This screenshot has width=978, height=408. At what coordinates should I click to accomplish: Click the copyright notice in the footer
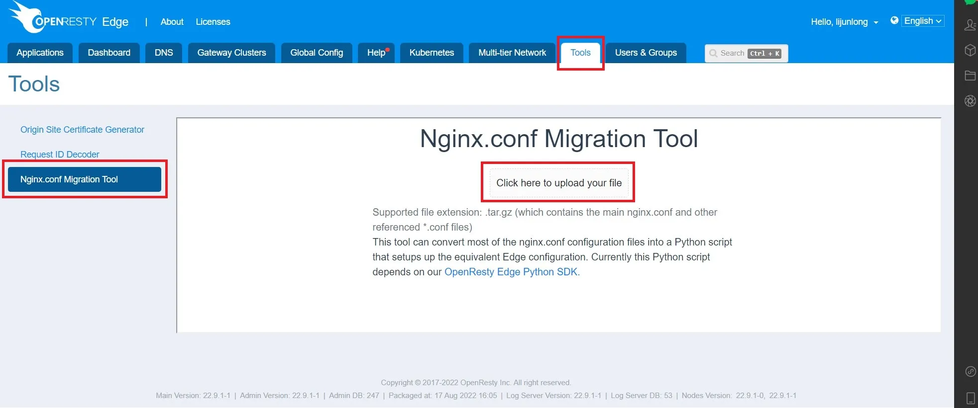(x=476, y=383)
